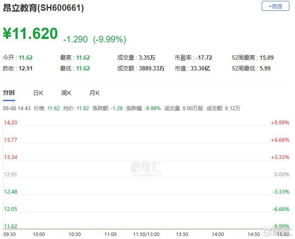The width and height of the screenshot is (295, 239).
Task: Click 均价 value 11.62 in chart info
Action: click(x=83, y=108)
